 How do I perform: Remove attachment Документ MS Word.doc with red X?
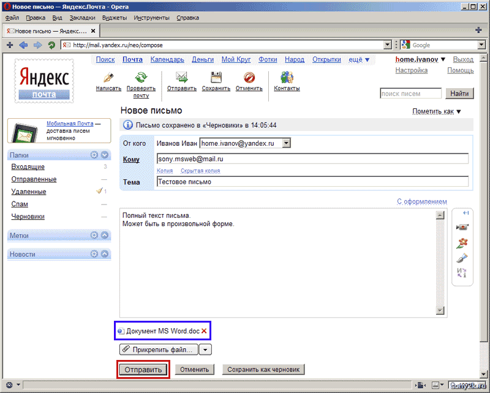[x=204, y=331]
